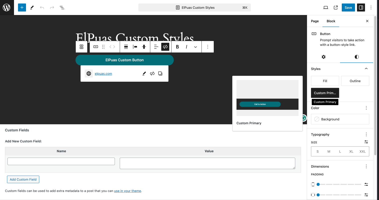379x200 pixels.
Task: Toggle italic formatting
Action: 186,47
